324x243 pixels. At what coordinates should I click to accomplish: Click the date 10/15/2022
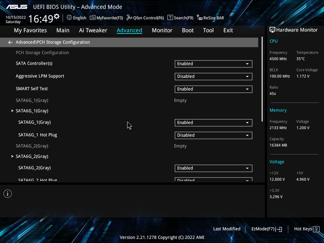tap(16, 17)
